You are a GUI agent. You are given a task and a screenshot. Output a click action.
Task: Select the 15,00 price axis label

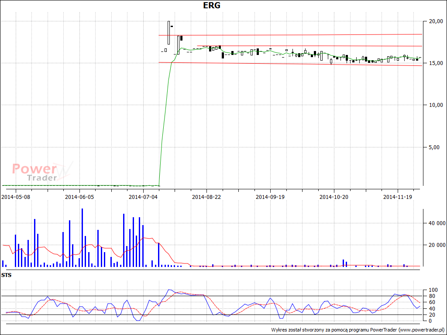(435, 63)
